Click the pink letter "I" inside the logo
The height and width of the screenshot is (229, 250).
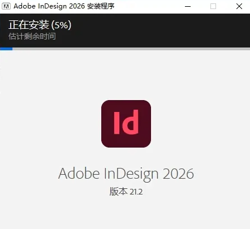tap(117, 123)
